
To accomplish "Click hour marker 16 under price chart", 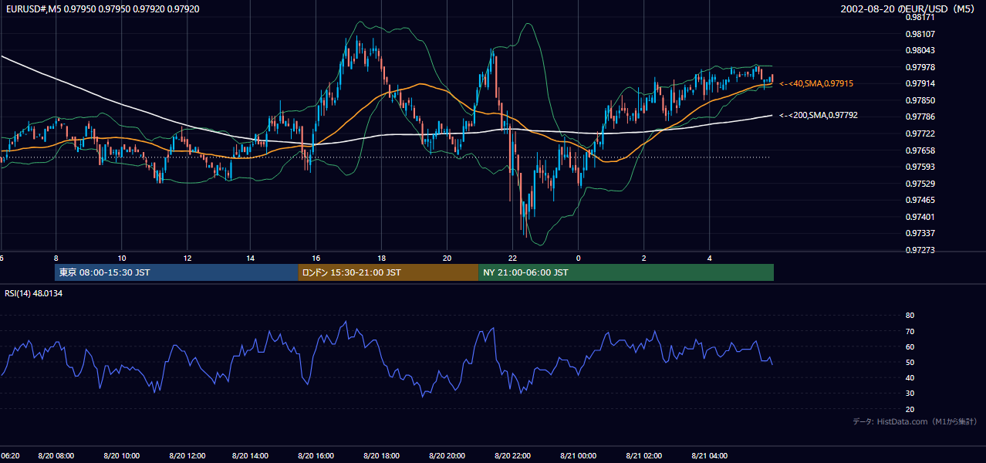I will click(316, 257).
